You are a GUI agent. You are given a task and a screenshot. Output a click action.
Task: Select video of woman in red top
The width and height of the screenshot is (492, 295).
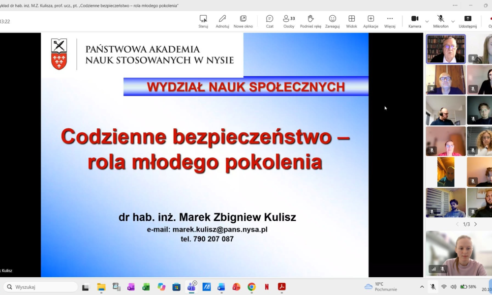pyautogui.click(x=446, y=141)
